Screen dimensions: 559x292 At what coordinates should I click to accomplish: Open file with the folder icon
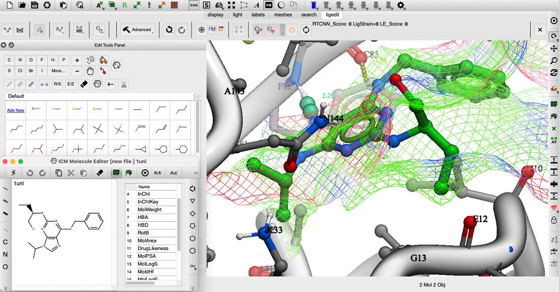click(x=22, y=5)
